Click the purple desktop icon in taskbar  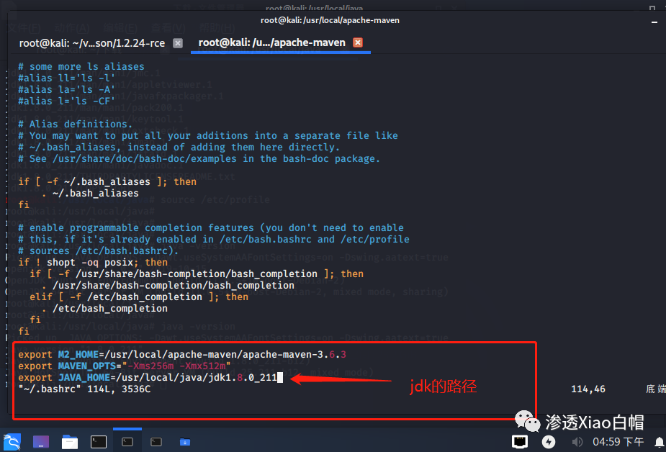click(x=41, y=442)
